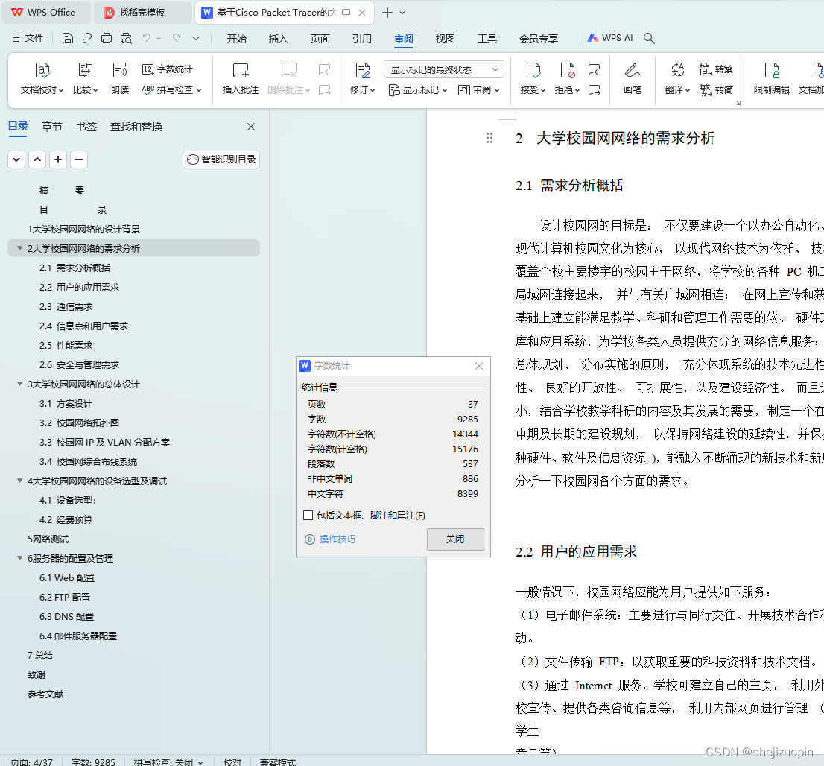
Task: Close the 字数统计 dialog with X
Action: (479, 366)
